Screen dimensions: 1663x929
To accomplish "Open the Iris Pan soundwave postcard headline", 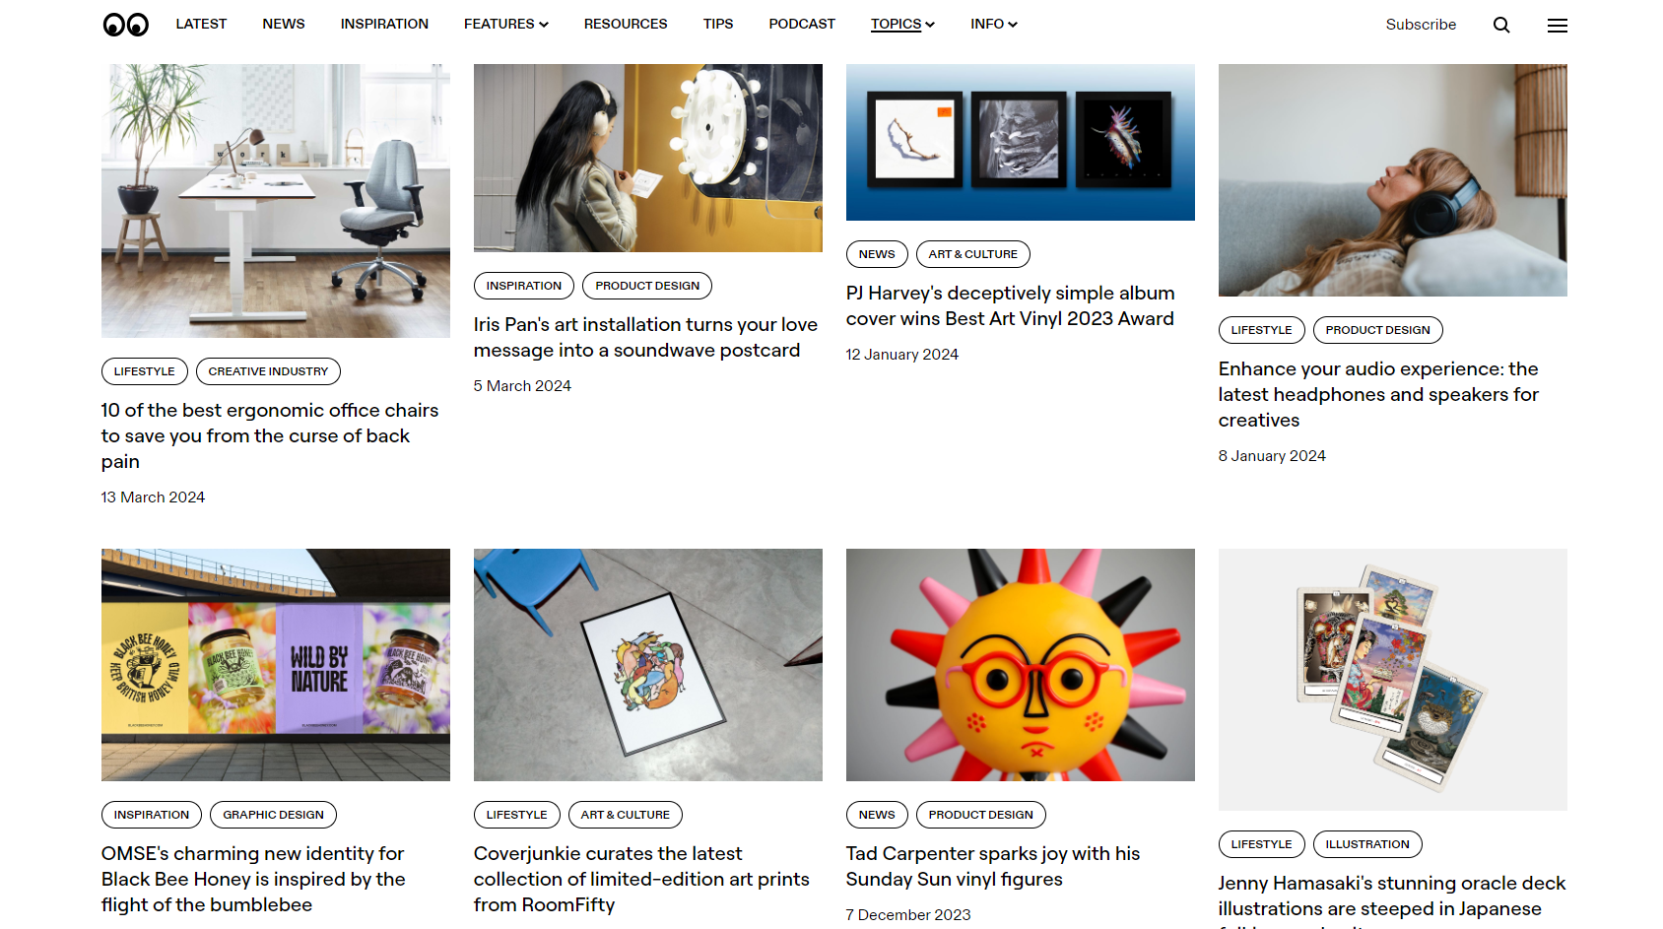I will (x=645, y=337).
